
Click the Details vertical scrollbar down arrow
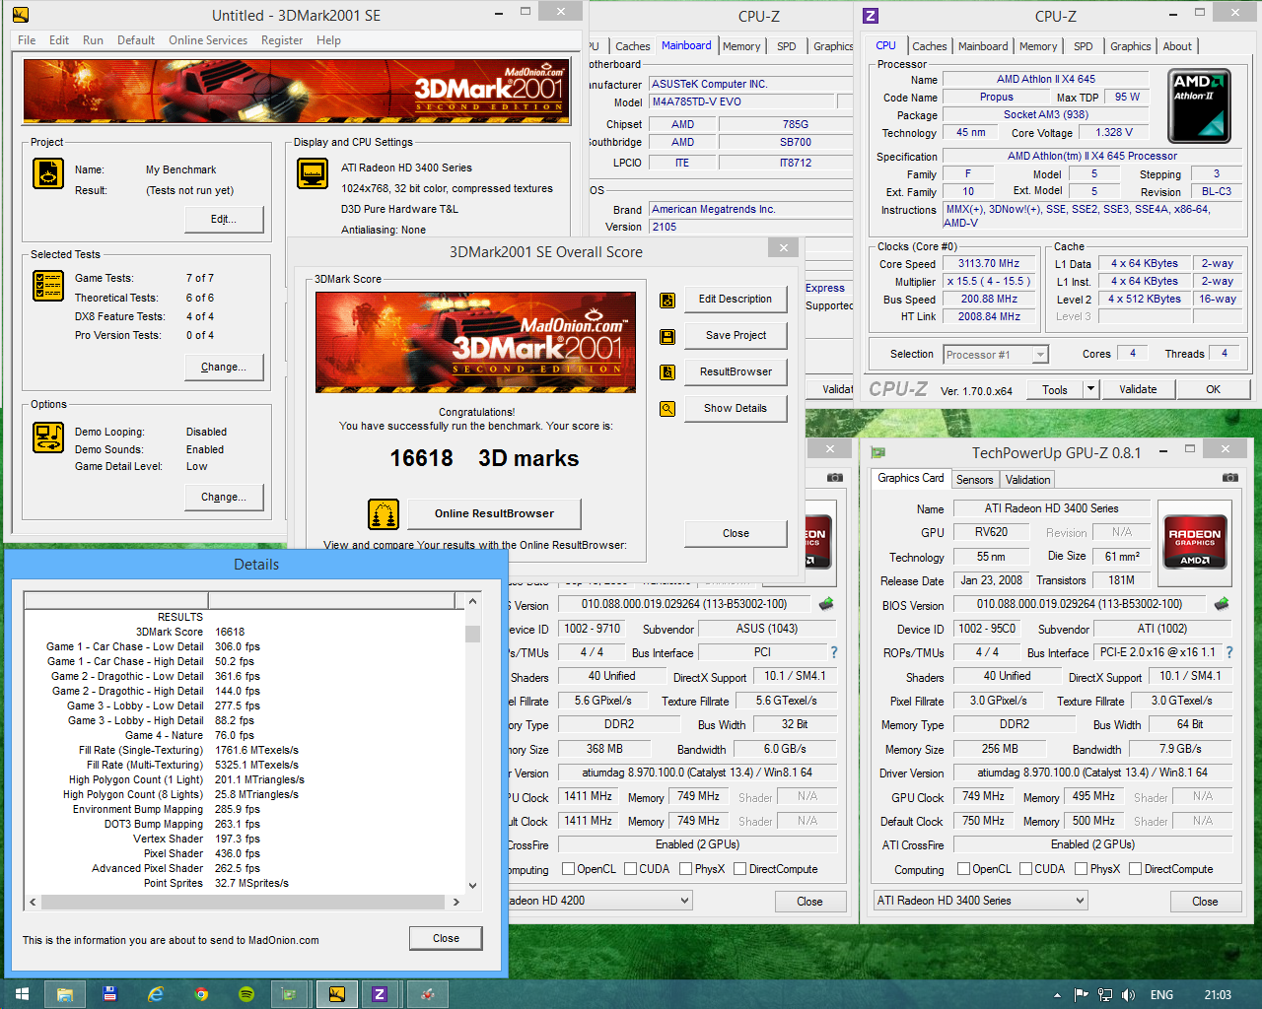[x=472, y=885]
